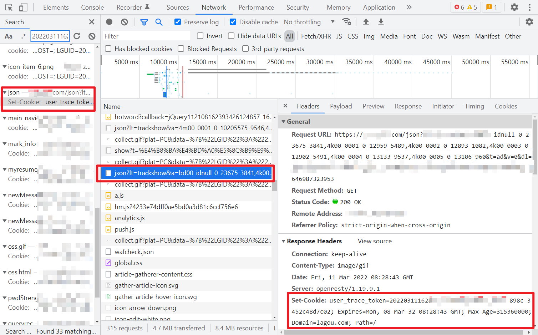Open the Performance tab
The width and height of the screenshot is (538, 335).
pyautogui.click(x=256, y=7)
